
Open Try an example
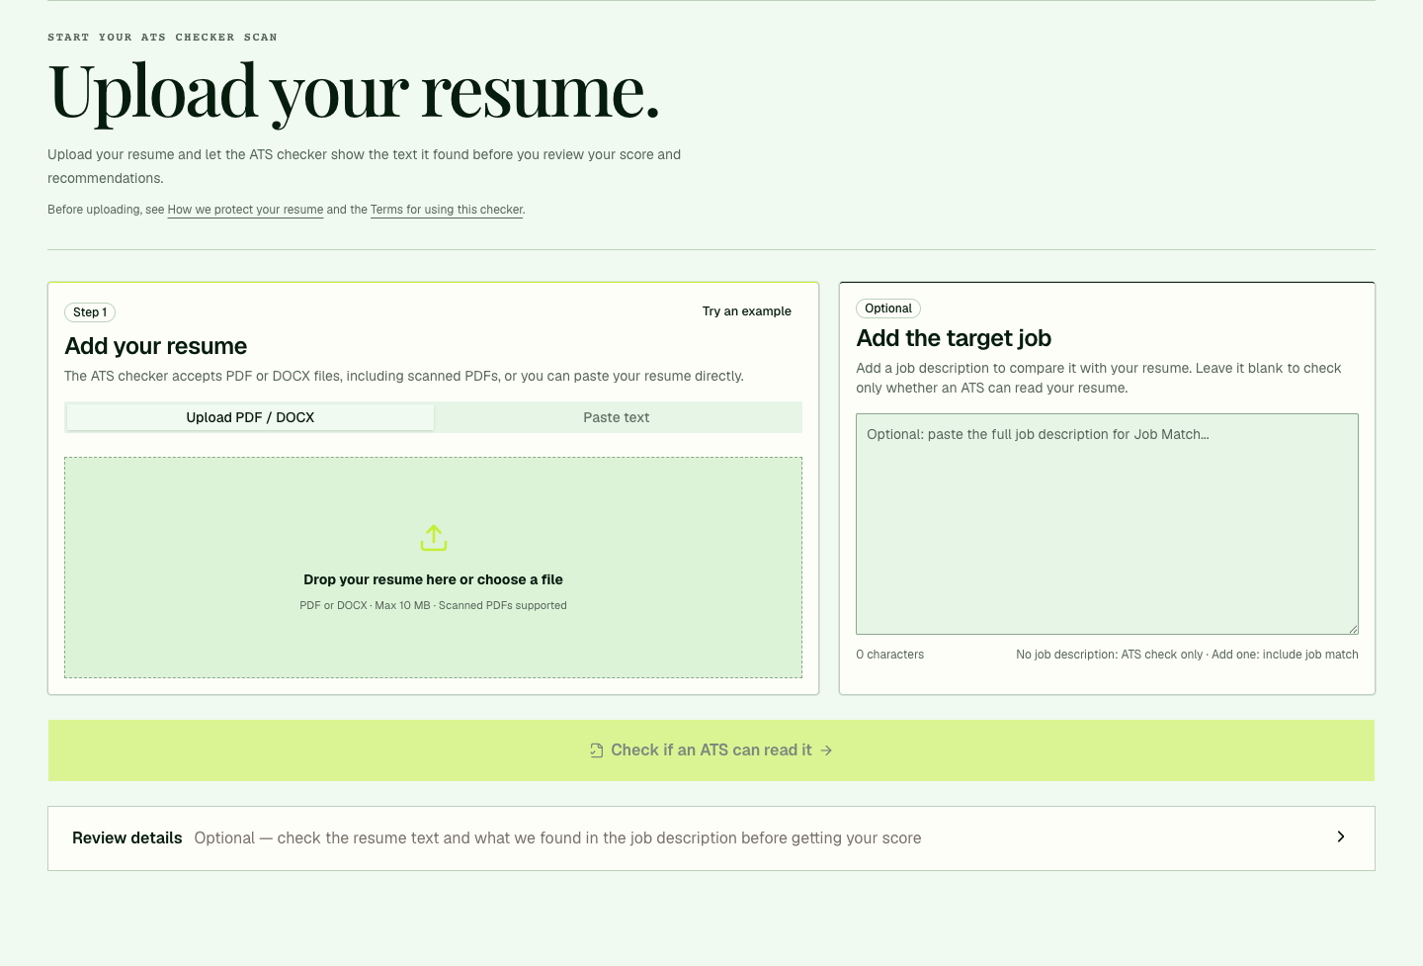[x=747, y=311]
